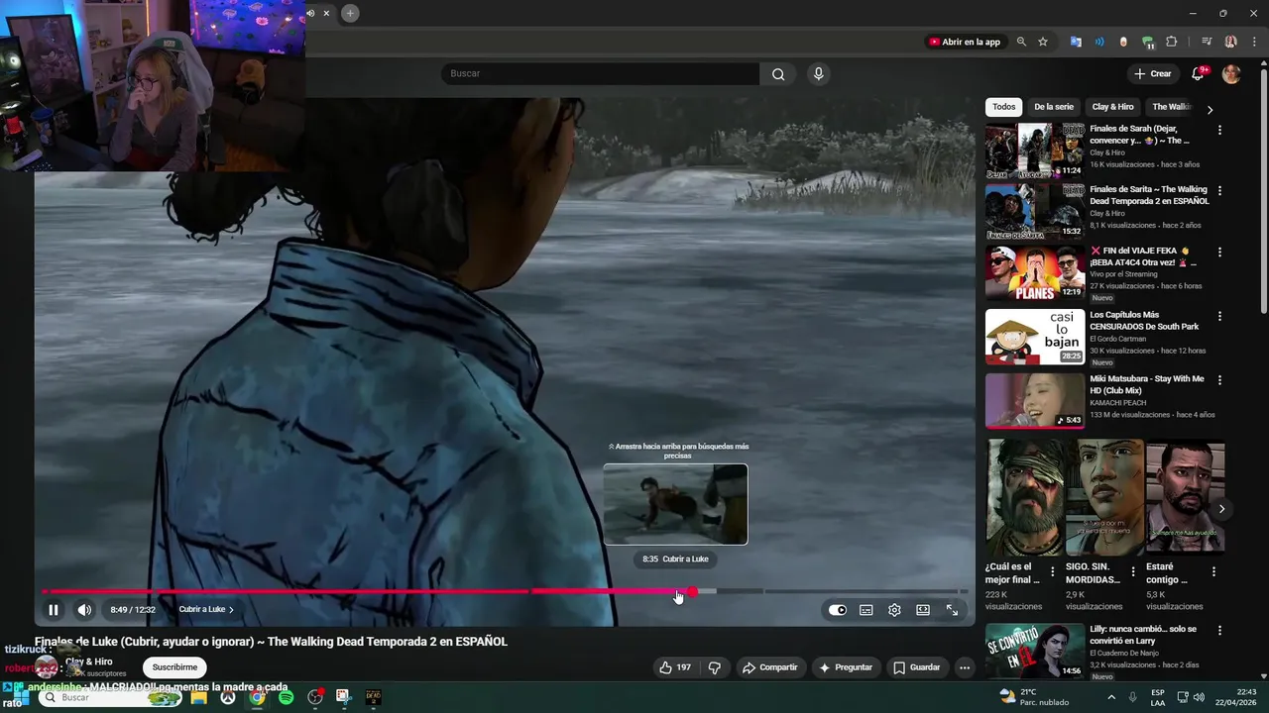
Task: Save video with Guardar button
Action: pyautogui.click(x=916, y=667)
